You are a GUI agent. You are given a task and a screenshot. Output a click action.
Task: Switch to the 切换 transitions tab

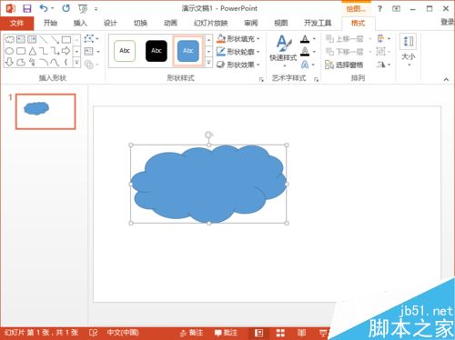[x=140, y=23]
